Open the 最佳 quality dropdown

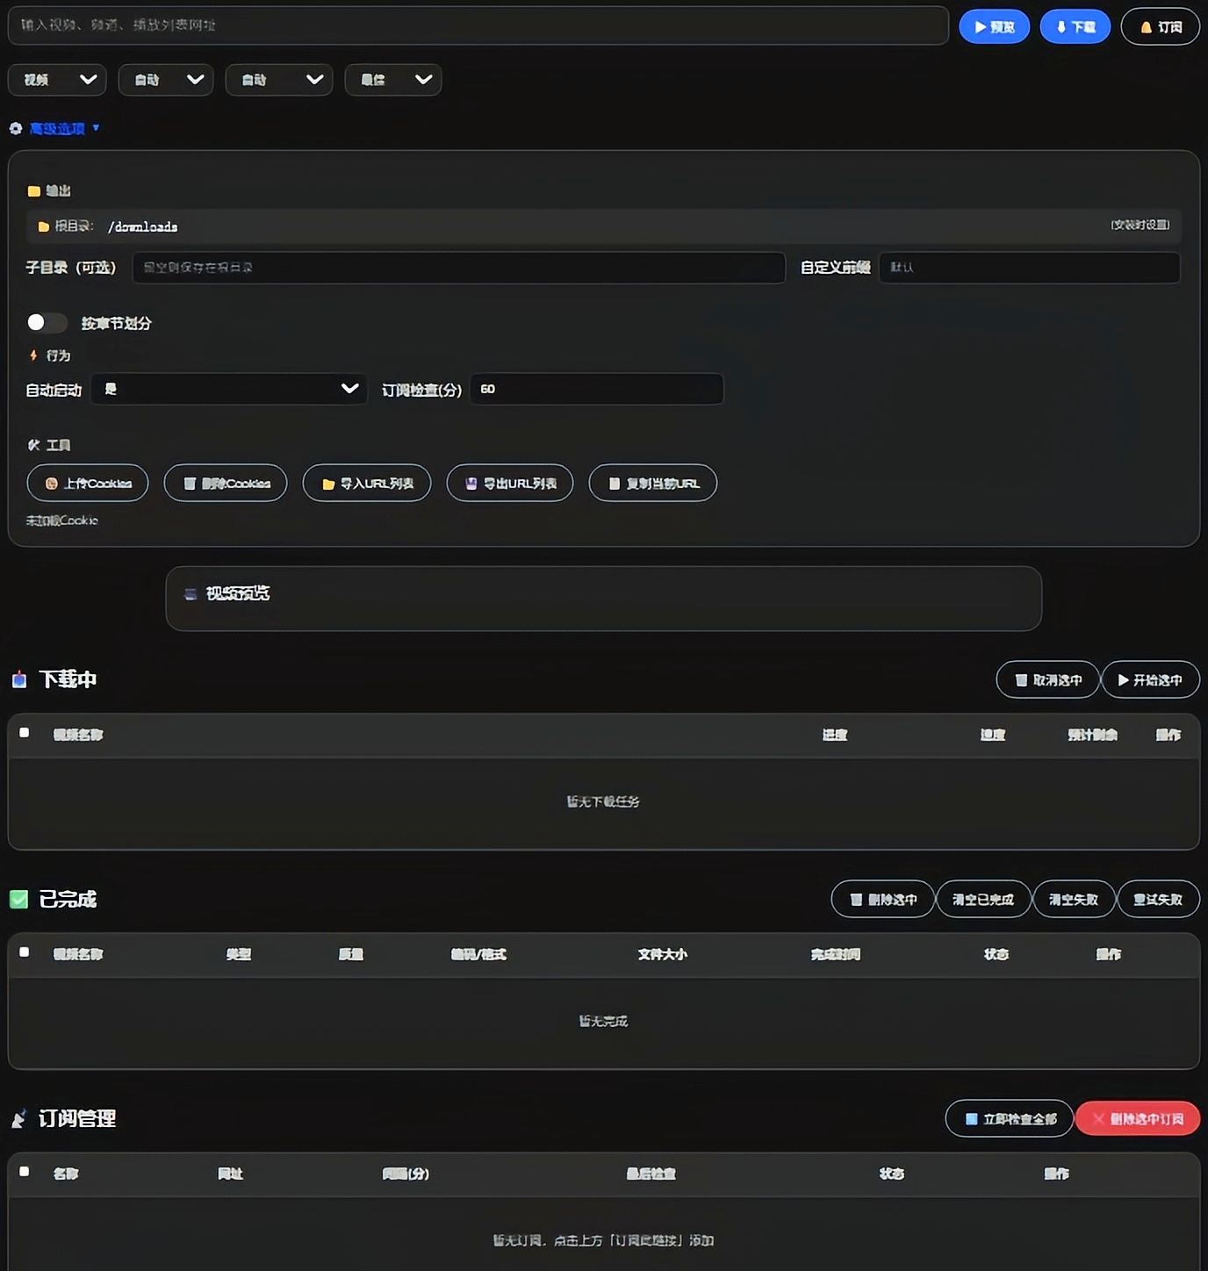(392, 80)
